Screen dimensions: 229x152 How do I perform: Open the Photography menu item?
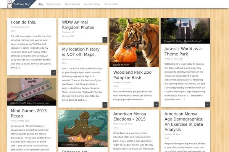(x=54, y=4)
